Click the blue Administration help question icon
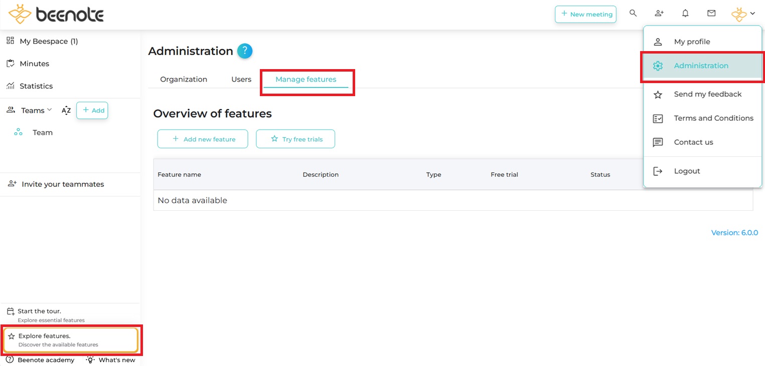Image resolution: width=765 pixels, height=366 pixels. (245, 51)
